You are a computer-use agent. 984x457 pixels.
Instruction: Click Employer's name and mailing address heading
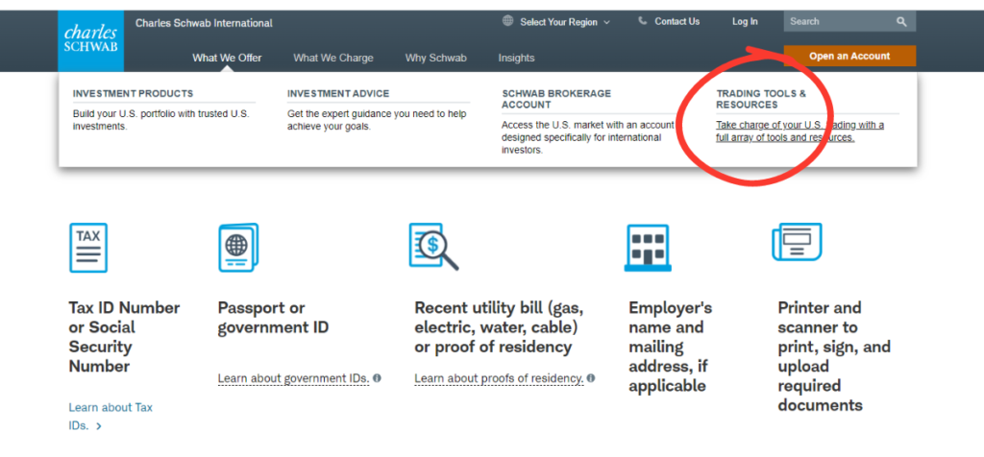coord(670,347)
